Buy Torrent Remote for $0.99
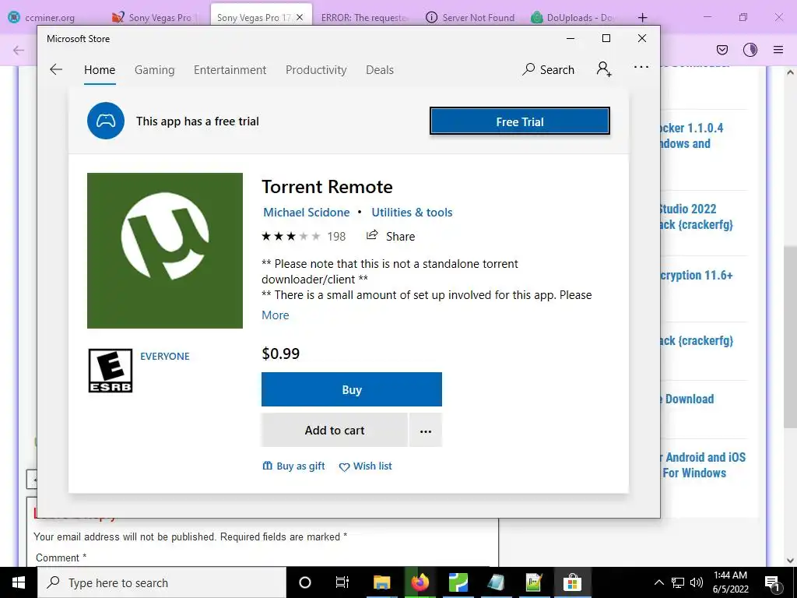 coord(352,389)
